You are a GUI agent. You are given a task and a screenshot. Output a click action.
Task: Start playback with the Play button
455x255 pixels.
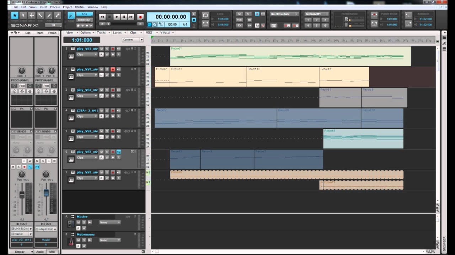(x=117, y=17)
